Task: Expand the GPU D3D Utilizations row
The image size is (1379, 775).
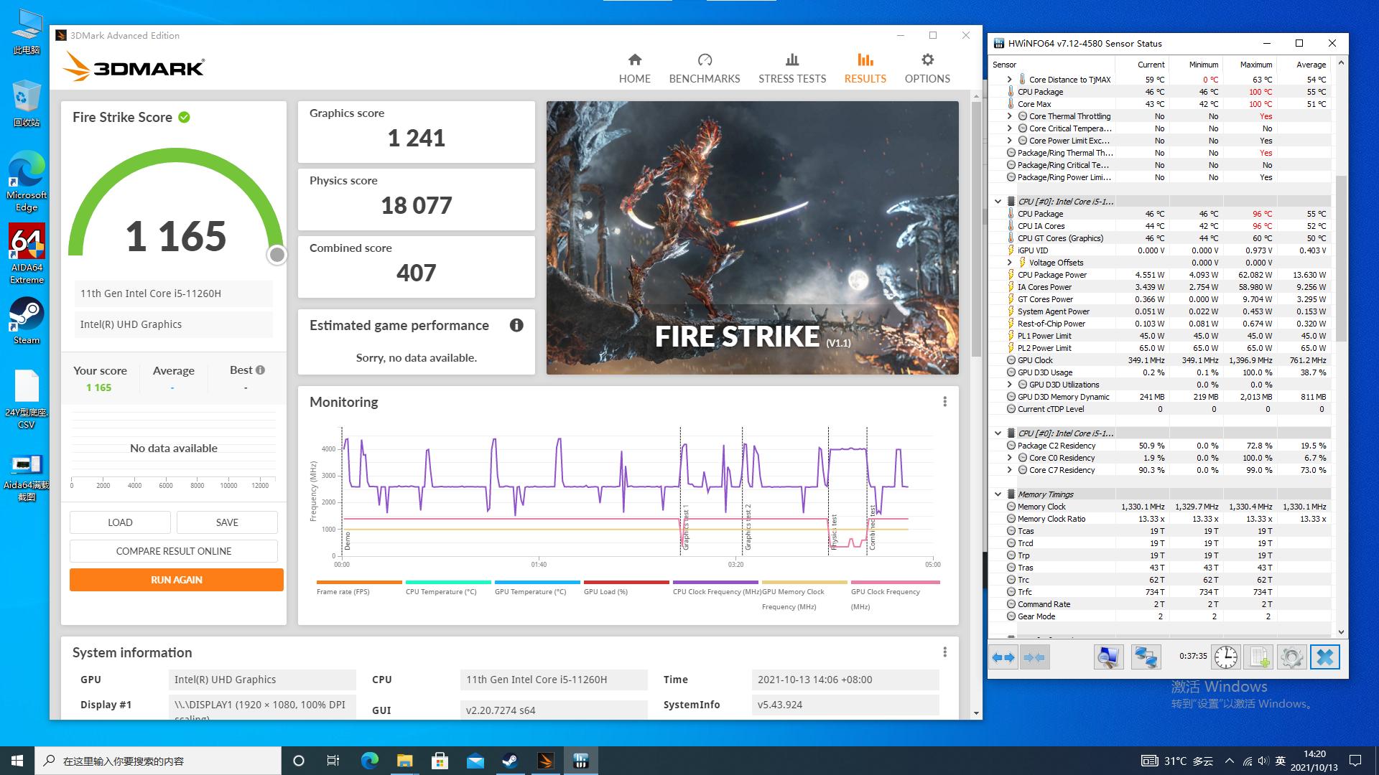Action: click(x=1009, y=385)
